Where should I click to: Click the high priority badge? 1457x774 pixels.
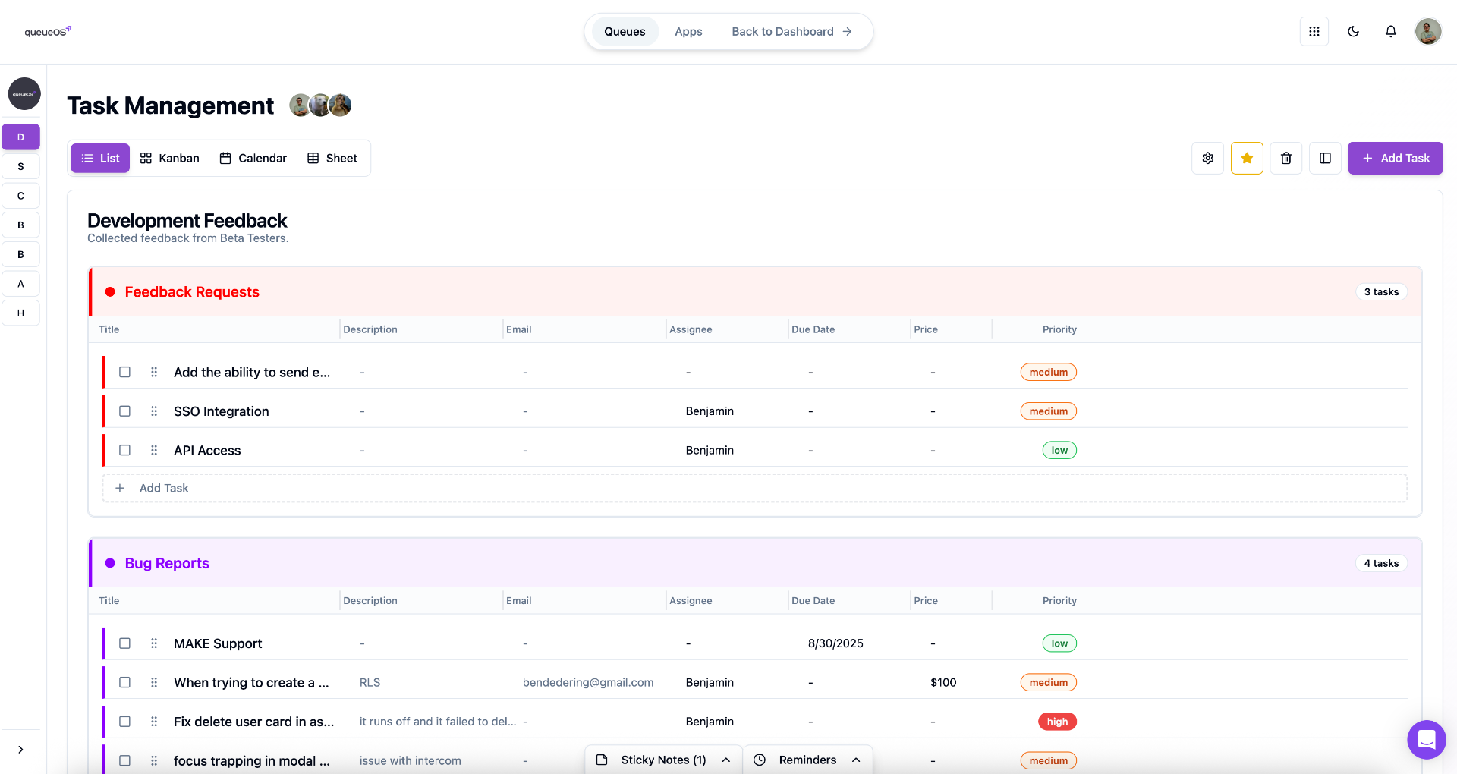[1057, 722]
